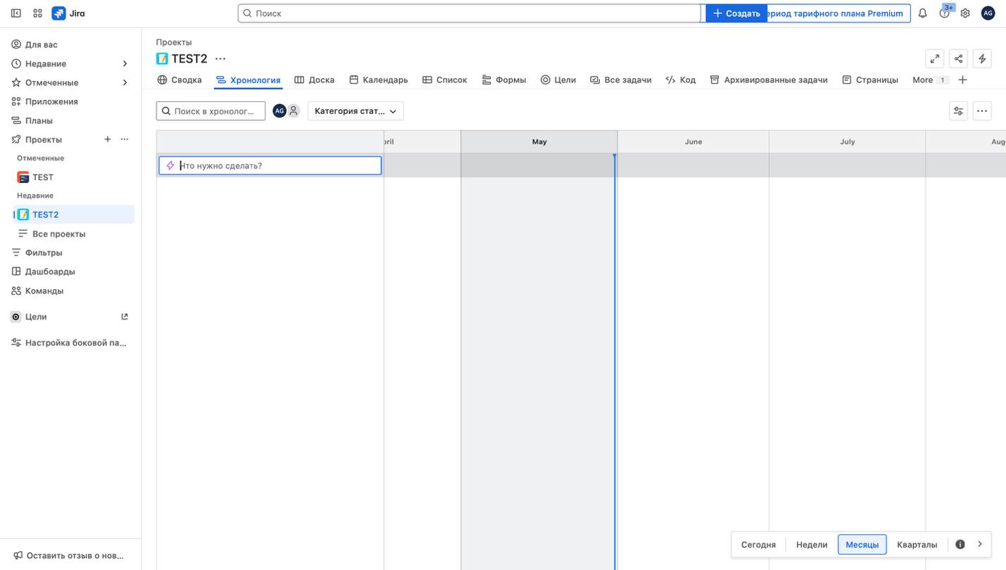Toggle the unassigned avatar filter
Image resolution: width=1006 pixels, height=570 pixels.
pyautogui.click(x=294, y=111)
